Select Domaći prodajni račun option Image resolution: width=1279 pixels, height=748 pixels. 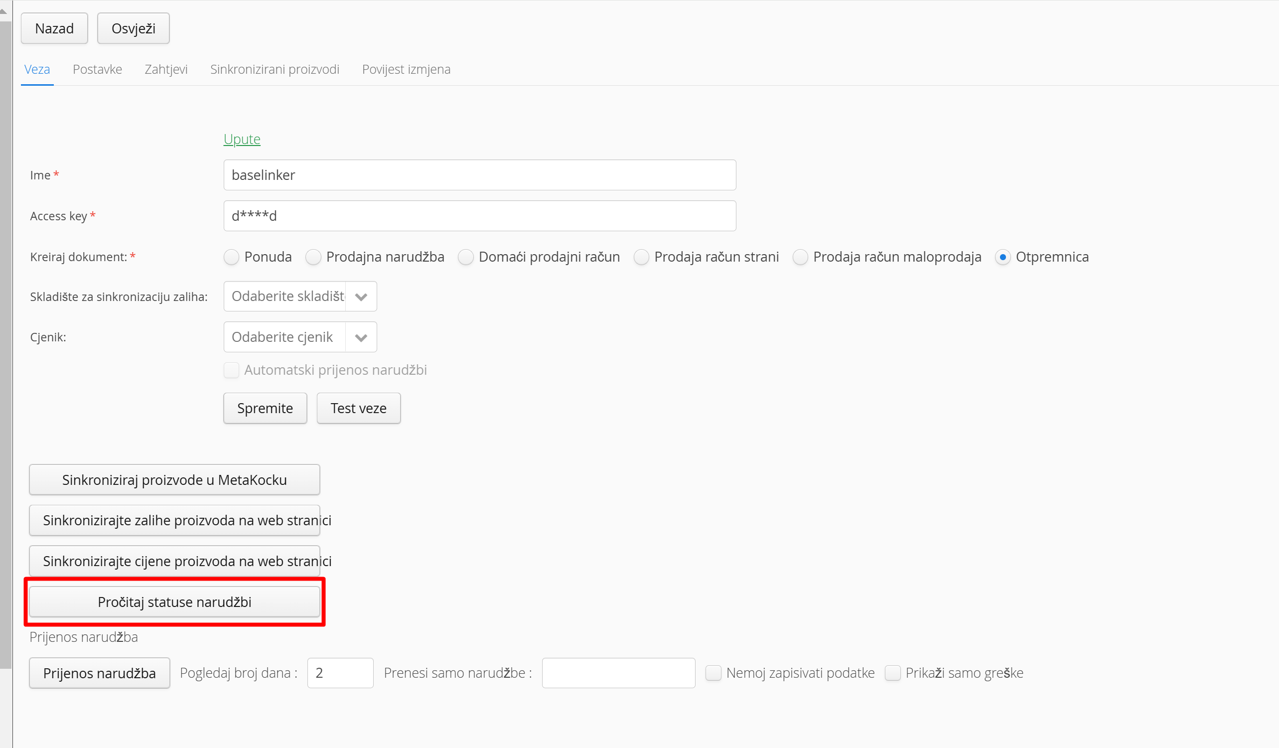465,257
